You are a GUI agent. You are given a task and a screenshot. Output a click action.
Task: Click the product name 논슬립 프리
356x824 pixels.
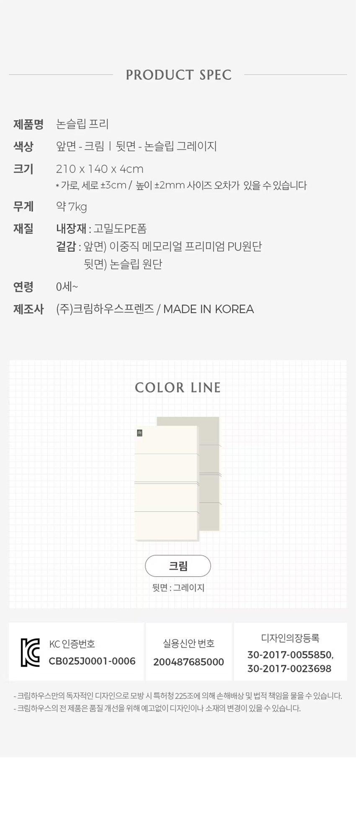tap(83, 124)
